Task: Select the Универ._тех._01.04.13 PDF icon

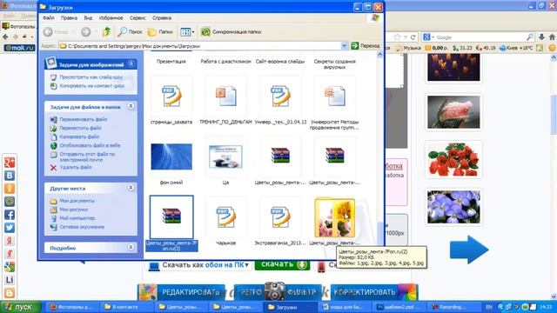Action: 280,97
